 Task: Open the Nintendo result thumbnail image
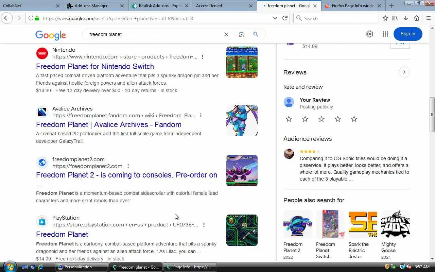242,62
